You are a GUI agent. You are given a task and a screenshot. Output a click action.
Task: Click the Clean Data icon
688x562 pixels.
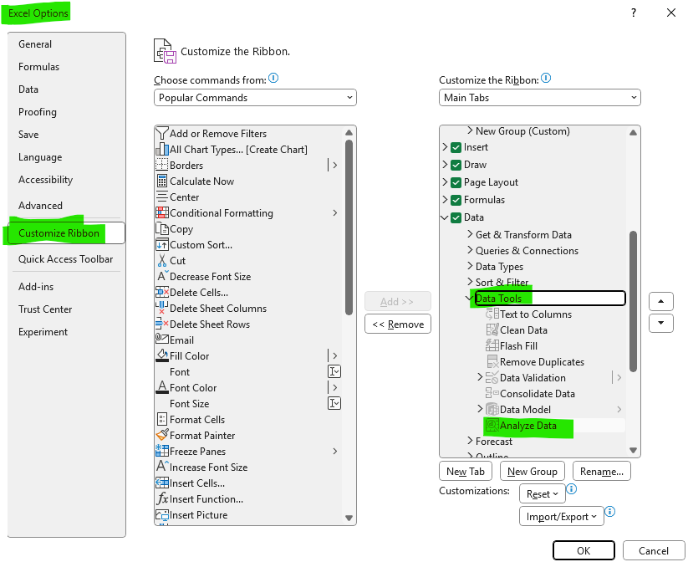(x=492, y=330)
